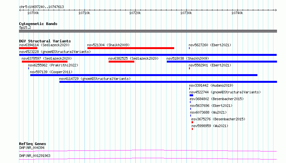The height and width of the screenshot is (163, 286).
Task: Click nsv518038 (Shaikh2009) label
Action: [188, 58]
